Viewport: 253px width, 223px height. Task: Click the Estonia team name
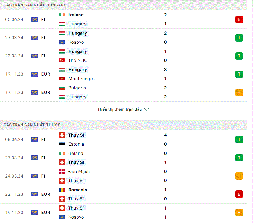pyautogui.click(x=76, y=144)
